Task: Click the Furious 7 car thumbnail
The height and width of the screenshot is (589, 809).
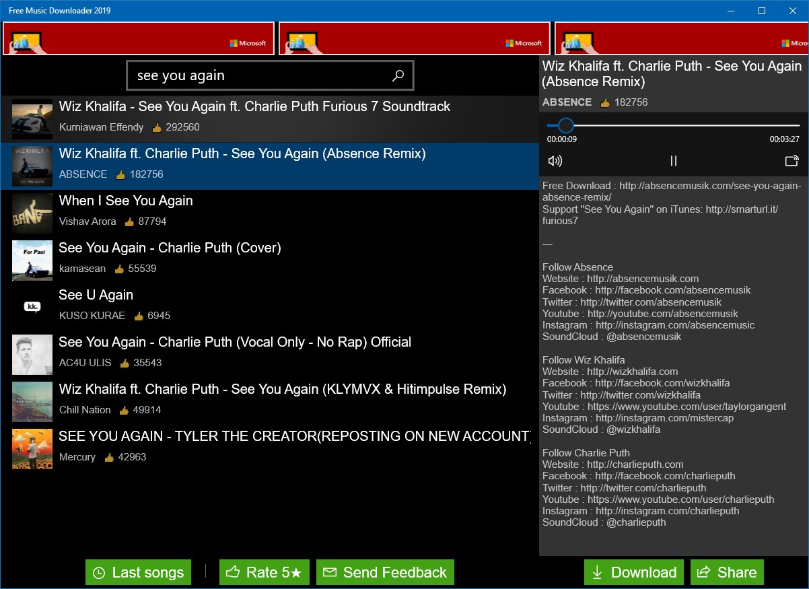Action: 32,119
